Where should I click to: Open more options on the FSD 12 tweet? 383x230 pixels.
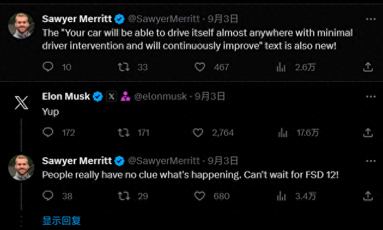click(371, 161)
